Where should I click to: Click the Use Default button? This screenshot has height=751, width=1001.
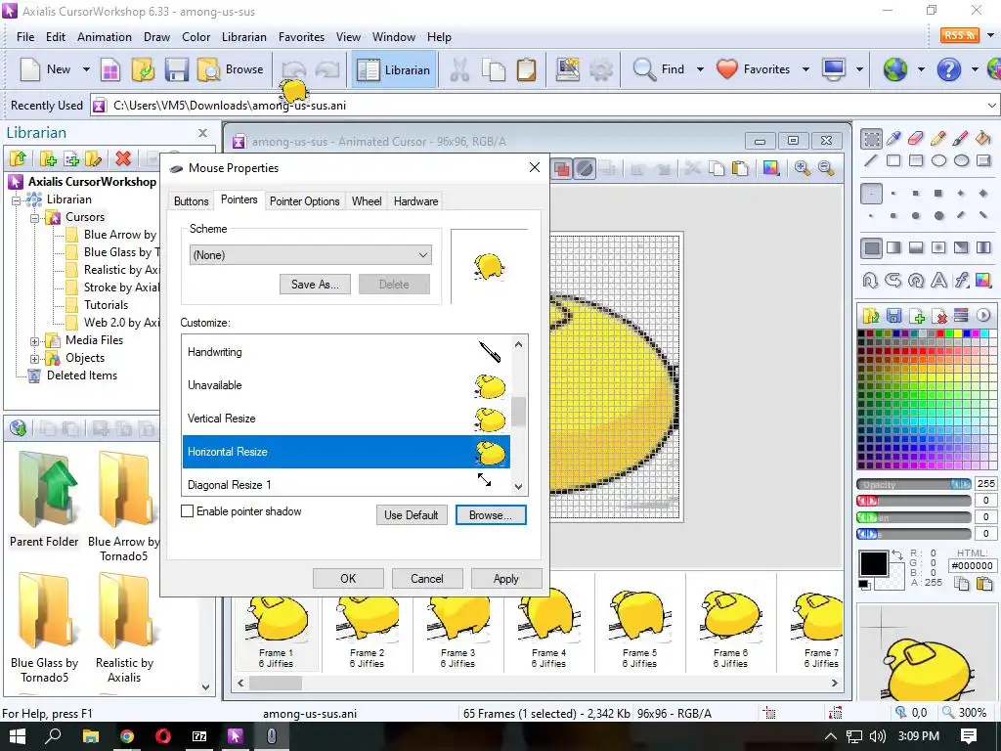pyautogui.click(x=412, y=514)
